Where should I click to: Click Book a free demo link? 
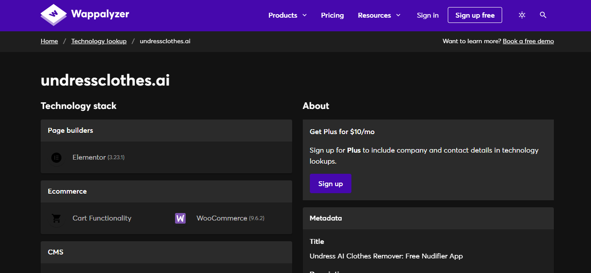(x=528, y=41)
